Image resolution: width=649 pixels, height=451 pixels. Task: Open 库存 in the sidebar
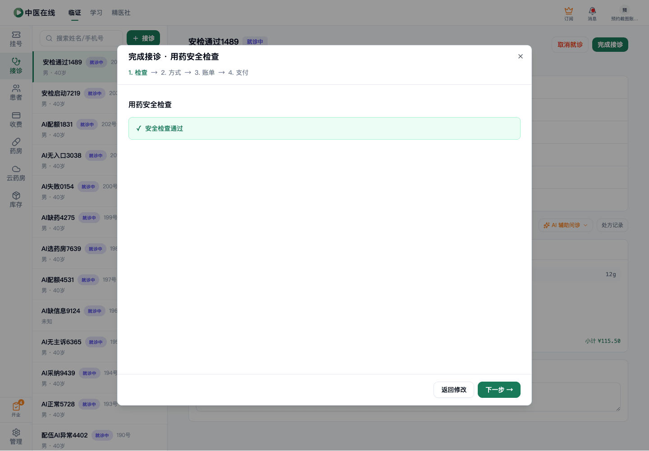16,200
